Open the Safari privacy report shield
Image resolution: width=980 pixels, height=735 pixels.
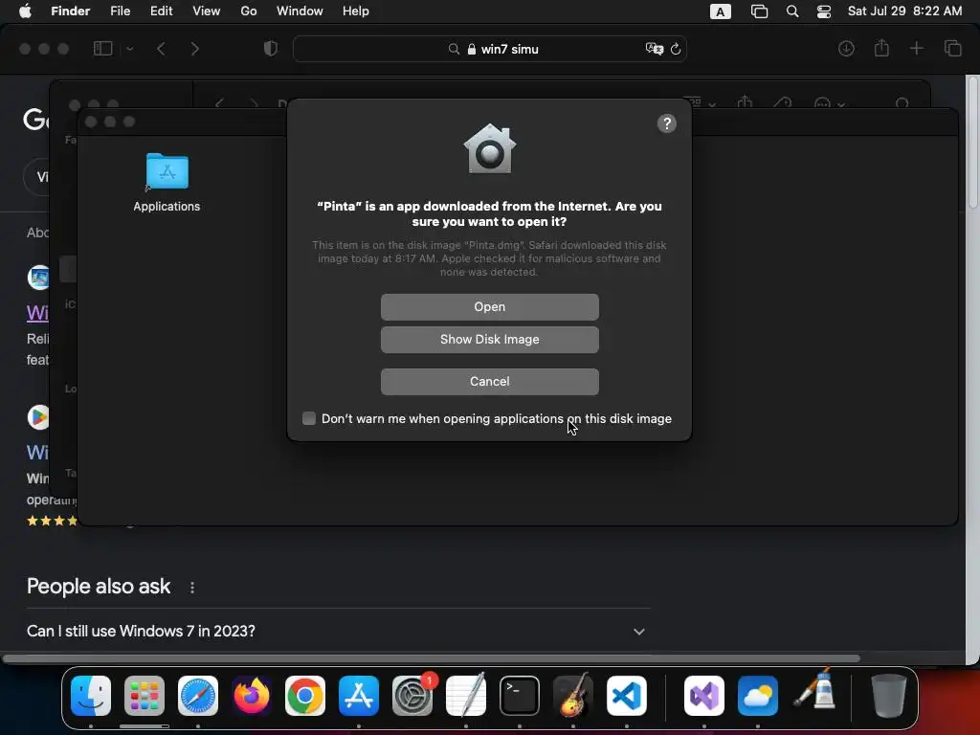tap(271, 49)
